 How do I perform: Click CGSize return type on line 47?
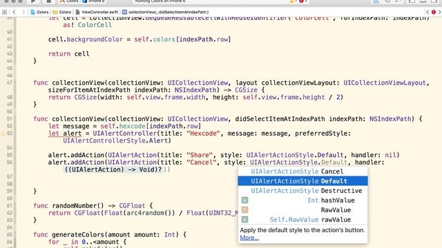(246, 90)
